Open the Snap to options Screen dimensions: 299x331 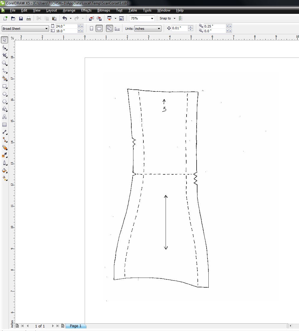167,18
